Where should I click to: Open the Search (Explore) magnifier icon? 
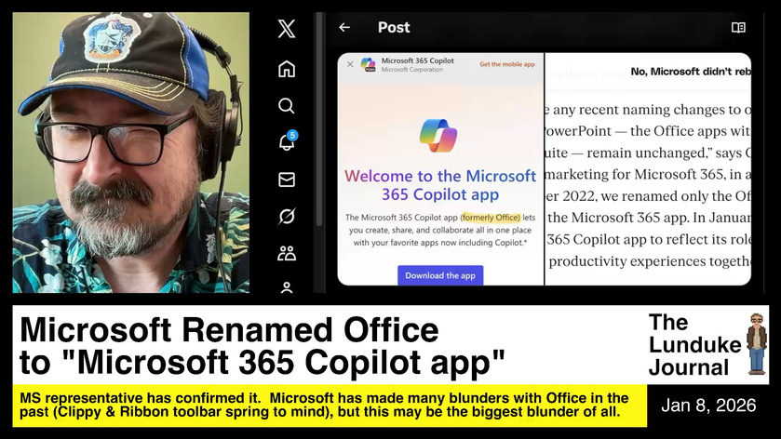pyautogui.click(x=287, y=106)
